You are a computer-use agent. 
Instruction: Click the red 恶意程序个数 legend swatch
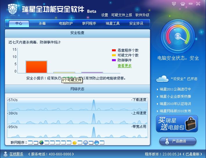[x=114, y=50]
